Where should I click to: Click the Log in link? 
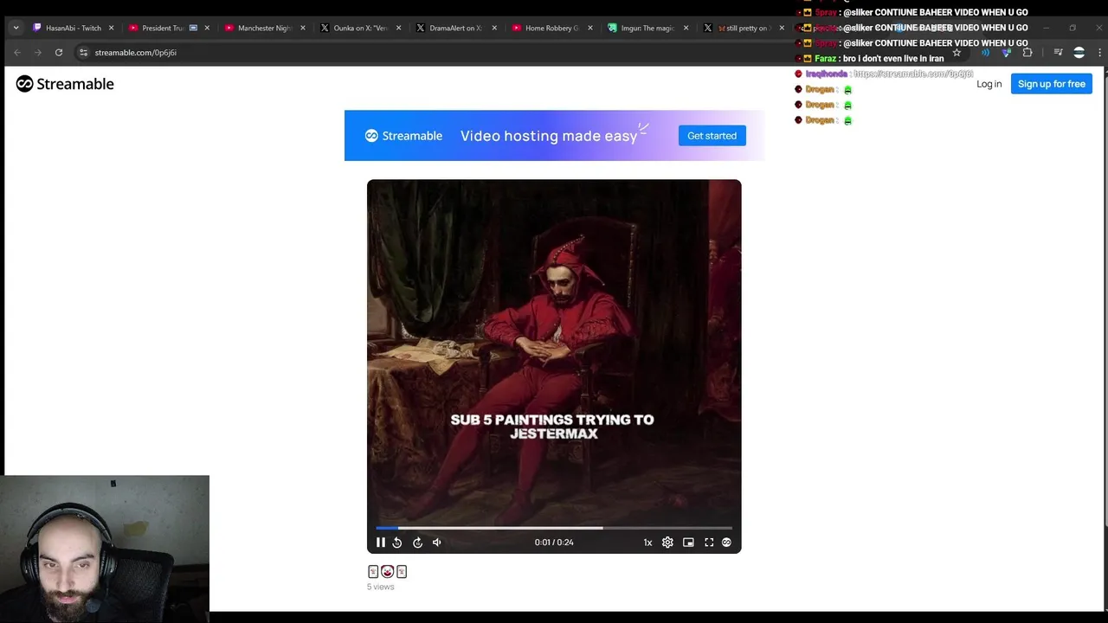[989, 84]
